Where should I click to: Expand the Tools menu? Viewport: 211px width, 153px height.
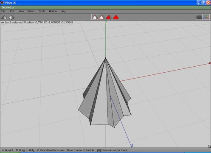[x=42, y=11]
